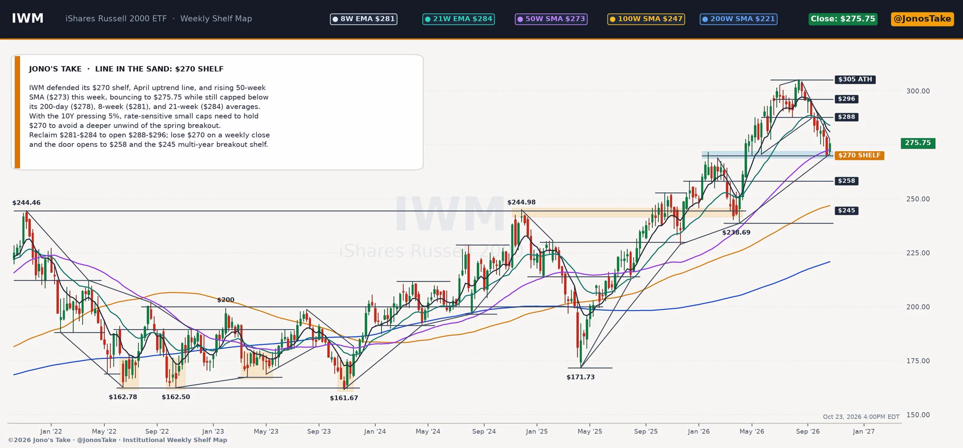
Task: Select the $296 level label
Action: tap(846, 99)
